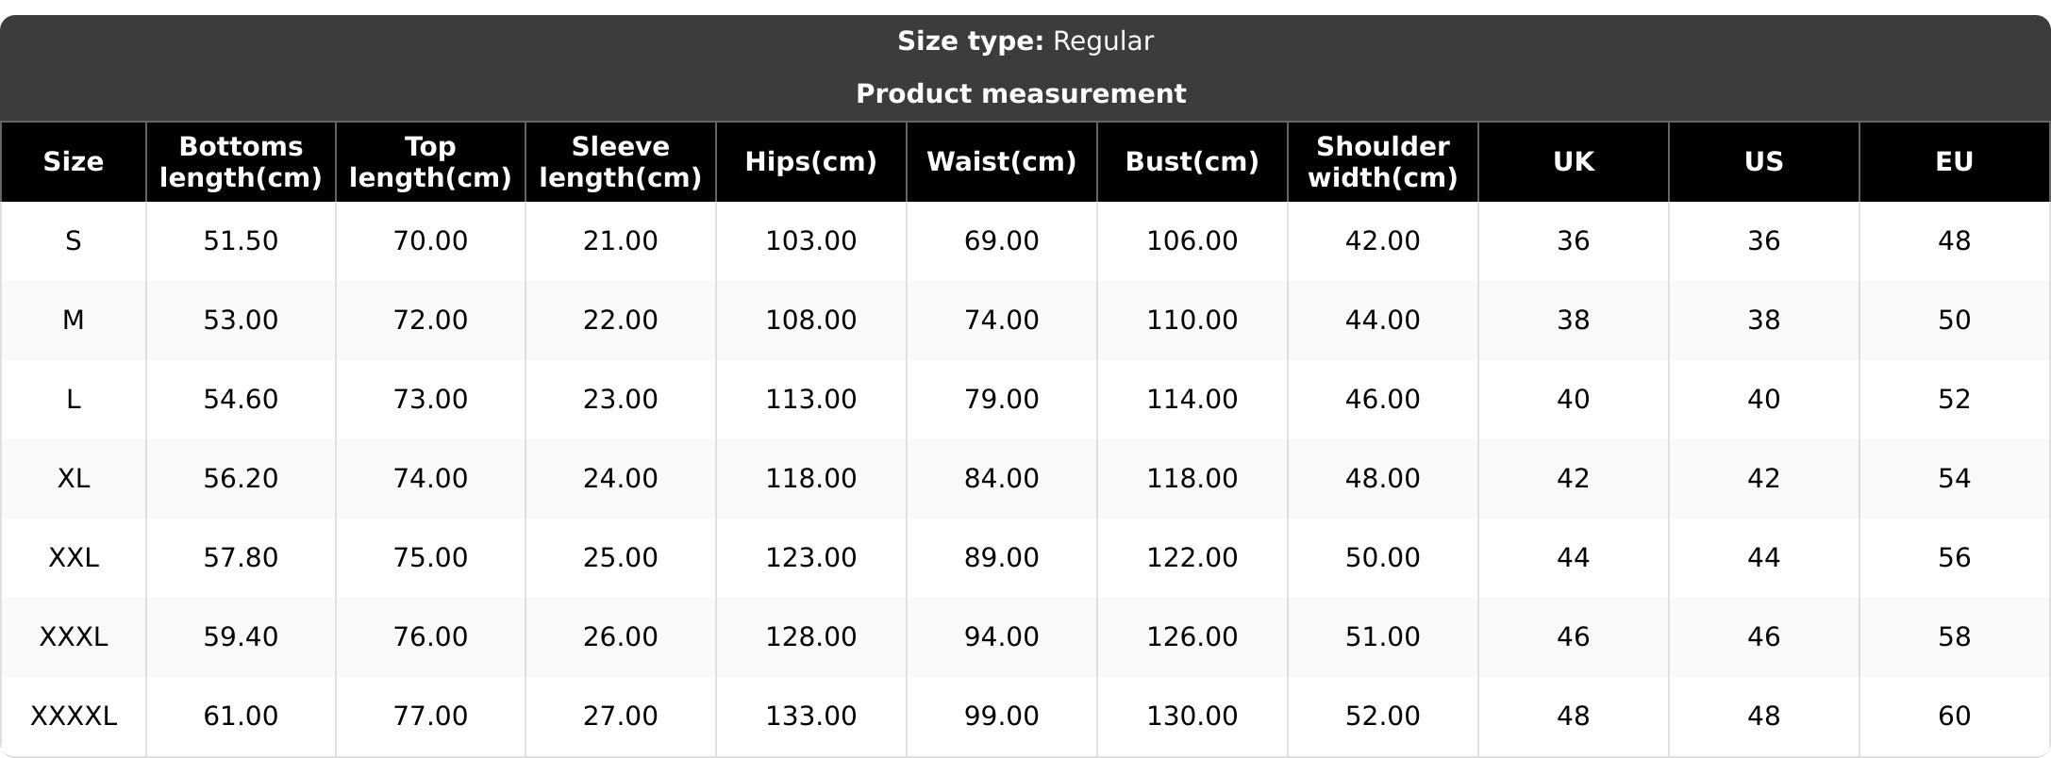Click the UK column header
The image size is (2051, 758).
point(1573,162)
